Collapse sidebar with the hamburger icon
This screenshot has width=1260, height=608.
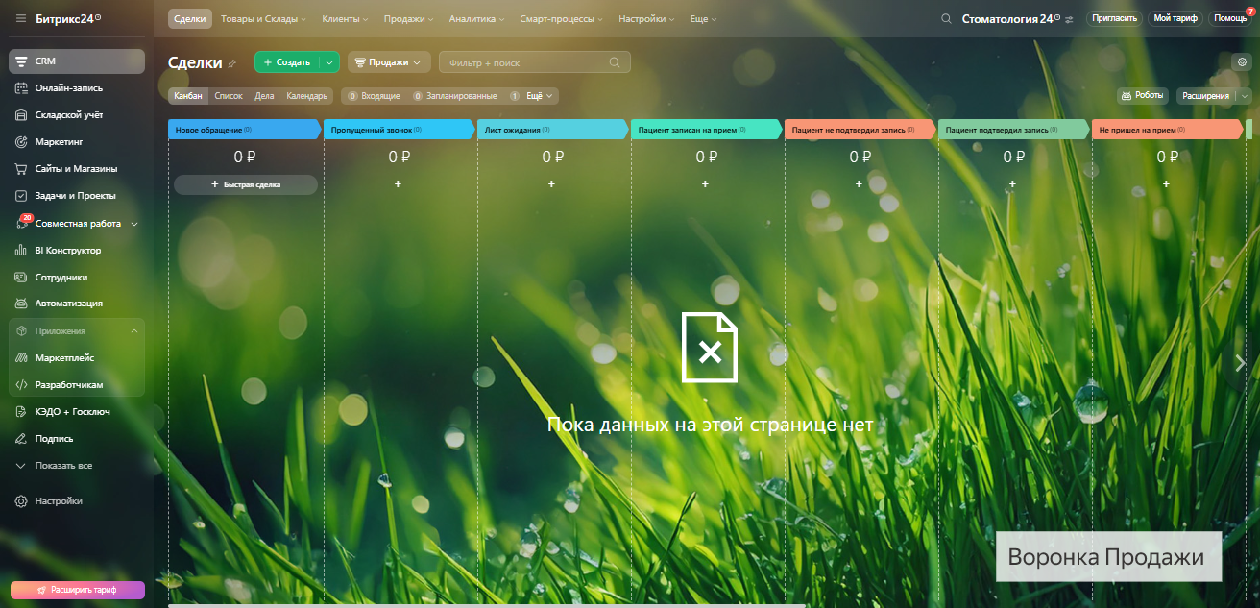point(21,18)
